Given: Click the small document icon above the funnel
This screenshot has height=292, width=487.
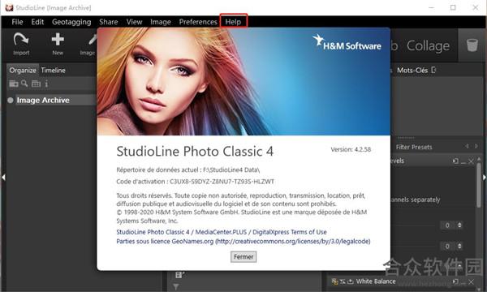Looking at the screenshot, I should [x=180, y=275].
